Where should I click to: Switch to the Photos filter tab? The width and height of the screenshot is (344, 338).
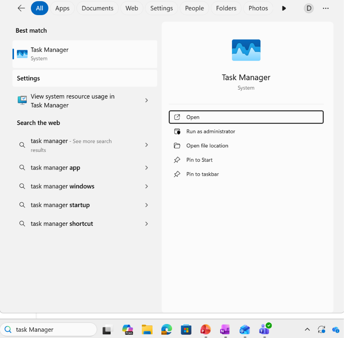click(x=258, y=8)
